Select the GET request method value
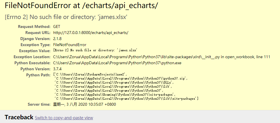This screenshot has width=280, height=123. (57, 27)
